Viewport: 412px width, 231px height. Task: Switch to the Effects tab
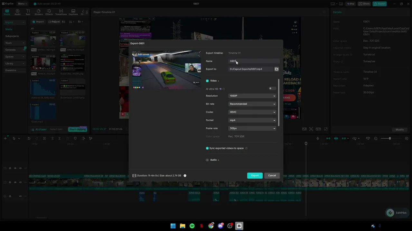click(49, 12)
